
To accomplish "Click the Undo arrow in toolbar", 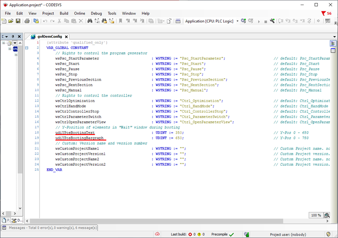I will click(x=44, y=21).
